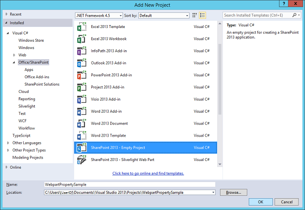Select the TypeScript category
This screenshot has width=305, height=210.
[22, 135]
